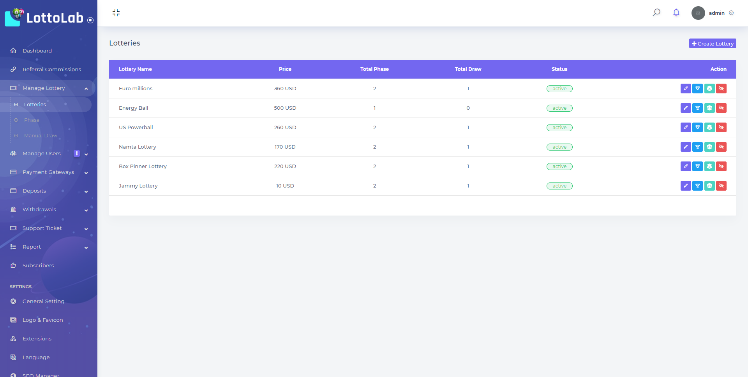This screenshot has width=748, height=377.
Task: Disable Namta Lottery with red eye-slash button
Action: tap(721, 147)
